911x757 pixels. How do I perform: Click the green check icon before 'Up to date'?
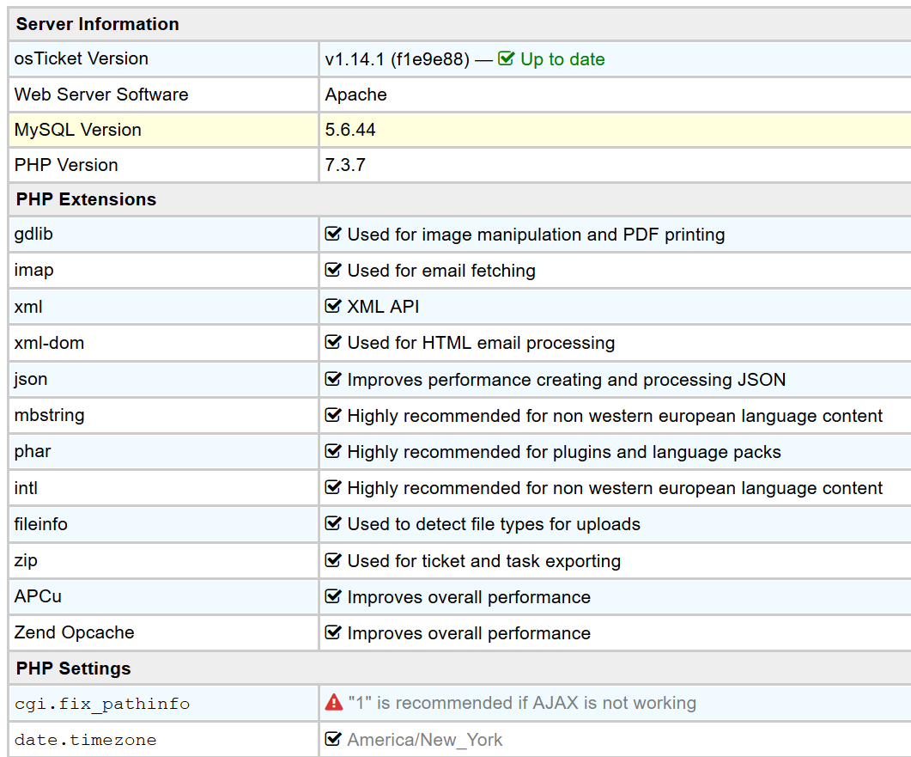click(506, 58)
